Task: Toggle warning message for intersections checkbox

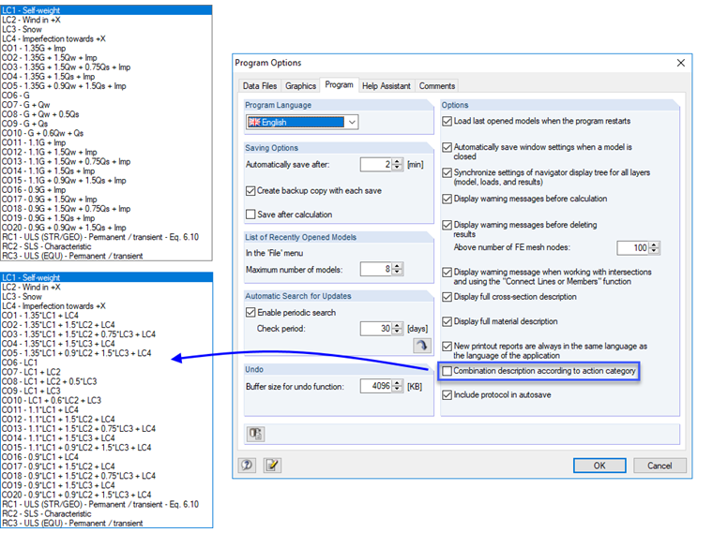Action: pos(447,272)
